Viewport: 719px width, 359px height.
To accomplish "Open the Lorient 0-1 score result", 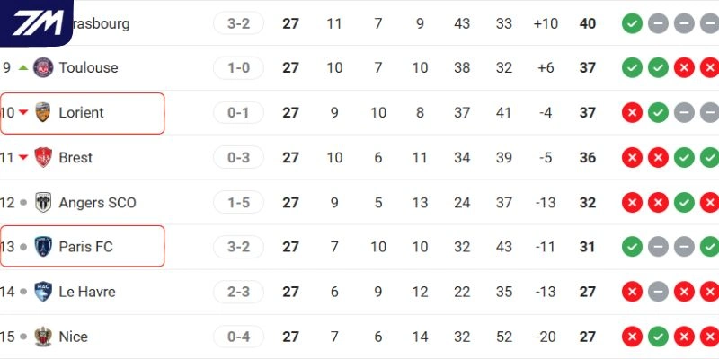I will (238, 112).
